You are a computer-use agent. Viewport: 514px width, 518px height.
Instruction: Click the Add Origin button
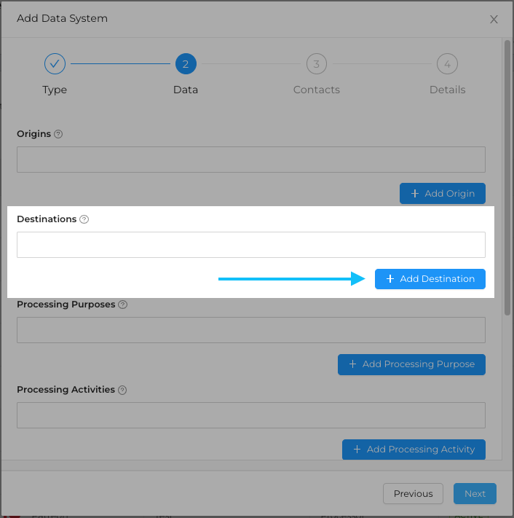pyautogui.click(x=443, y=193)
